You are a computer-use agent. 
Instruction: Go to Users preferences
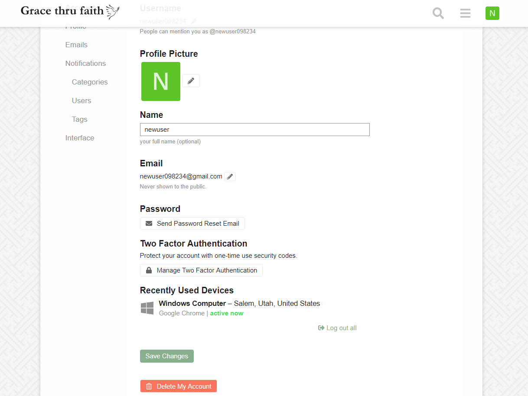pyautogui.click(x=81, y=101)
